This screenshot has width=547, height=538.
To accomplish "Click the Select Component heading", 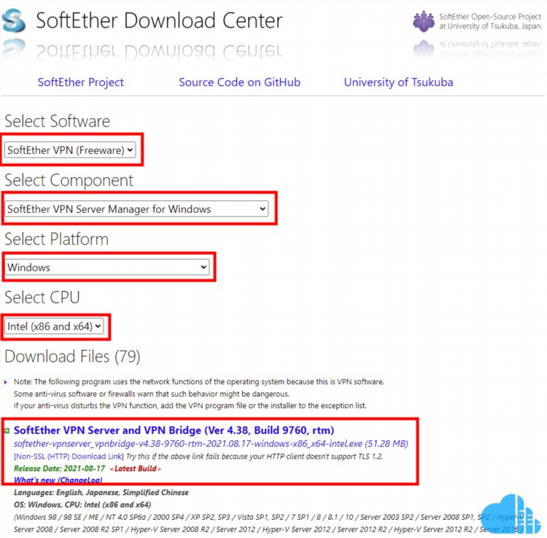I will (69, 180).
